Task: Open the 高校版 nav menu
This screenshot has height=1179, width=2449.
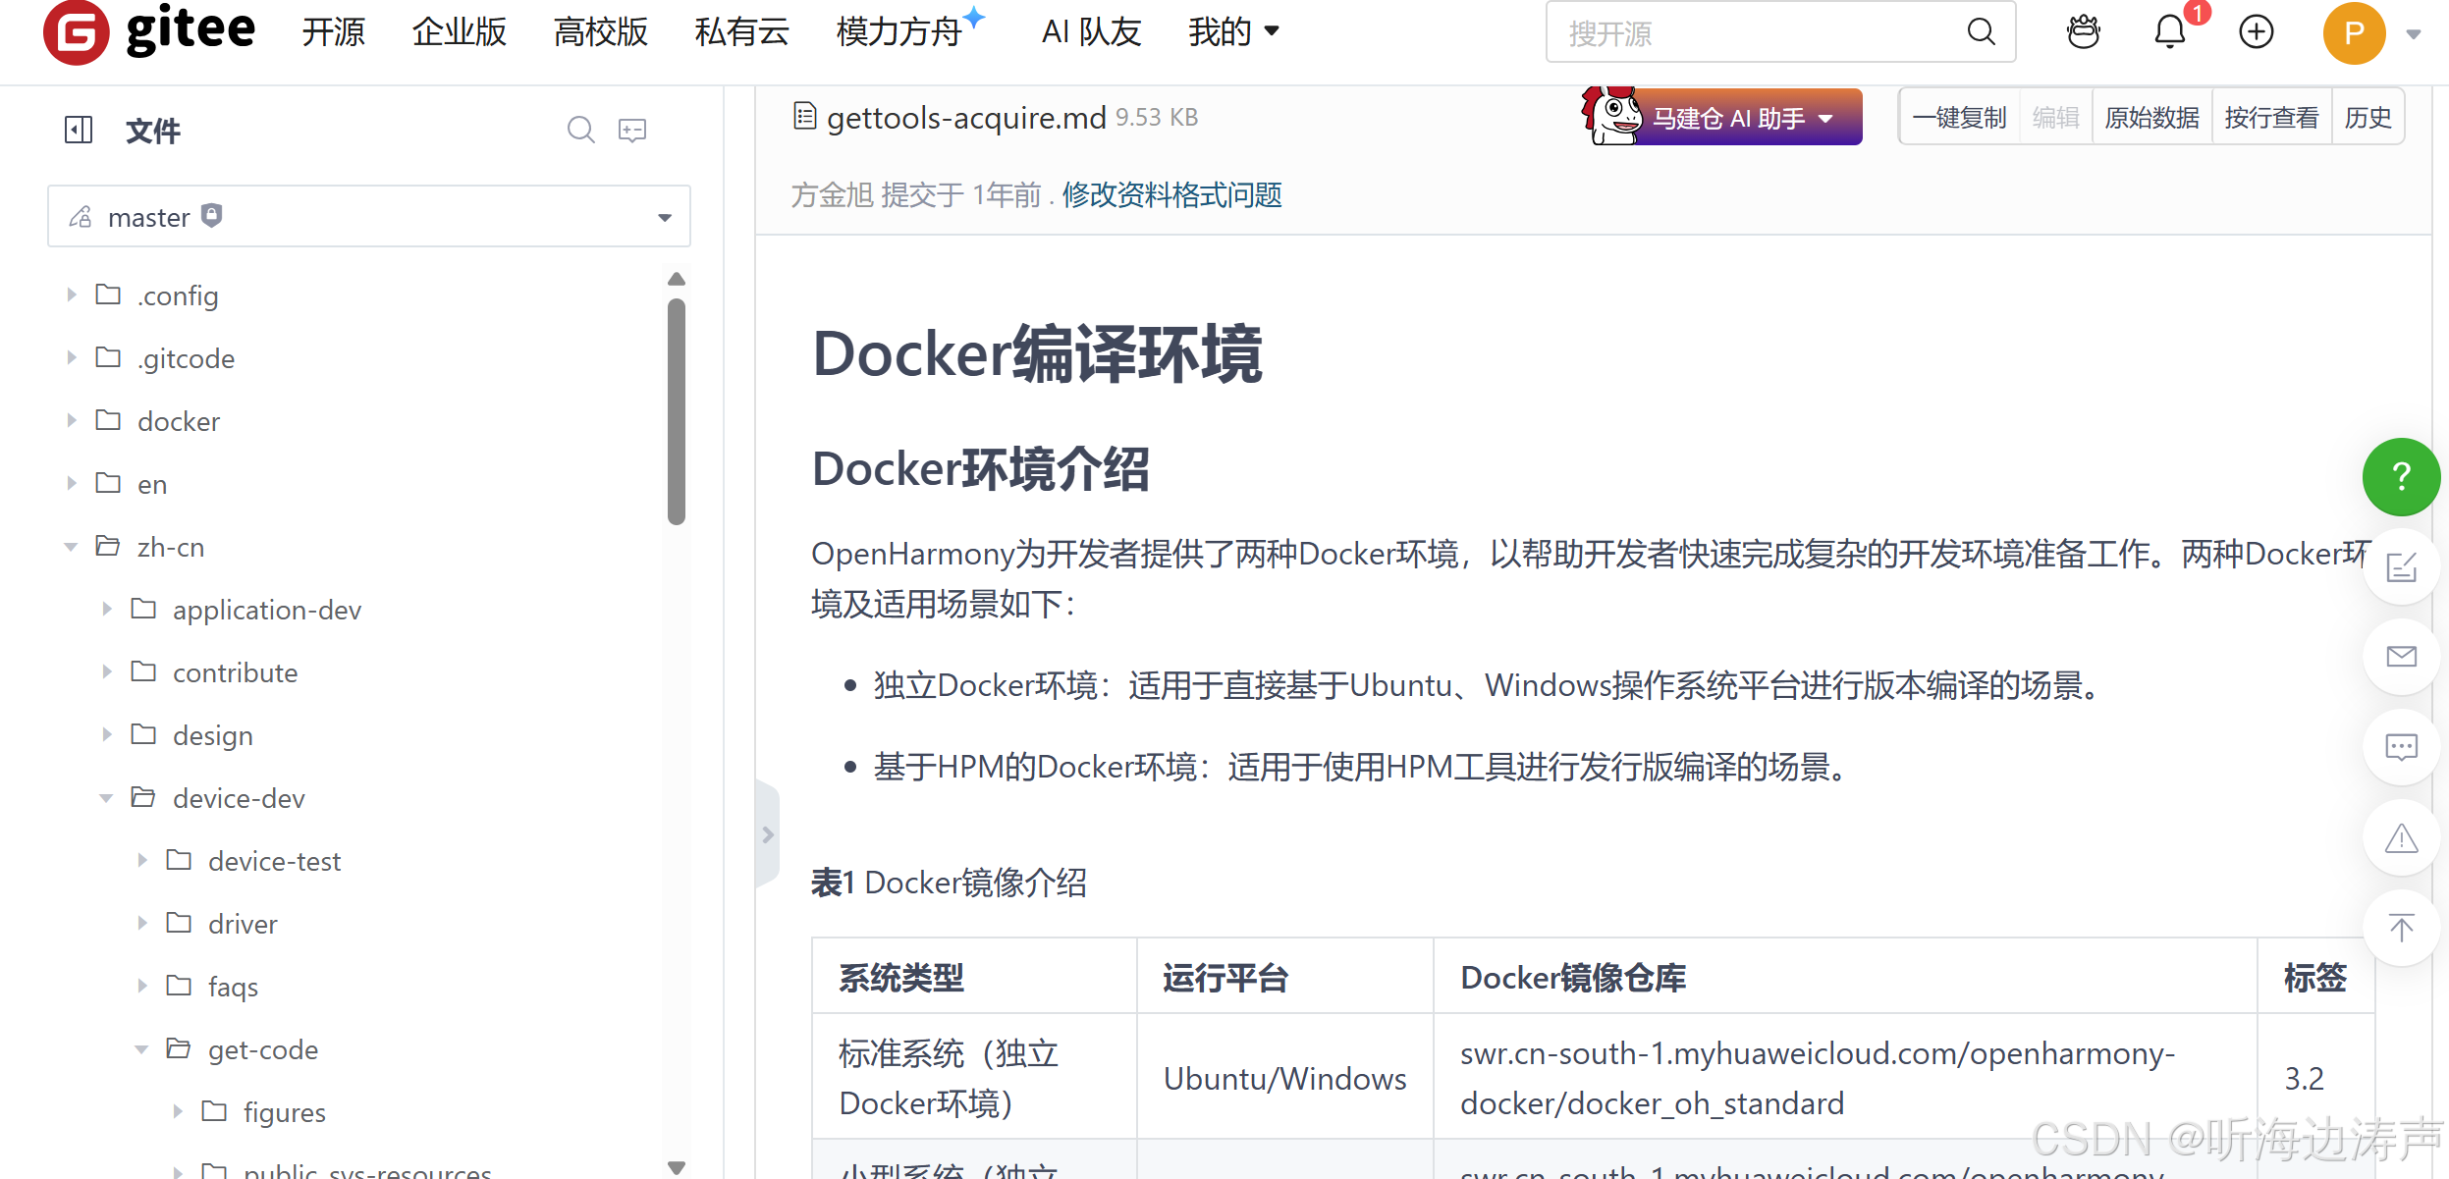Action: 601,32
